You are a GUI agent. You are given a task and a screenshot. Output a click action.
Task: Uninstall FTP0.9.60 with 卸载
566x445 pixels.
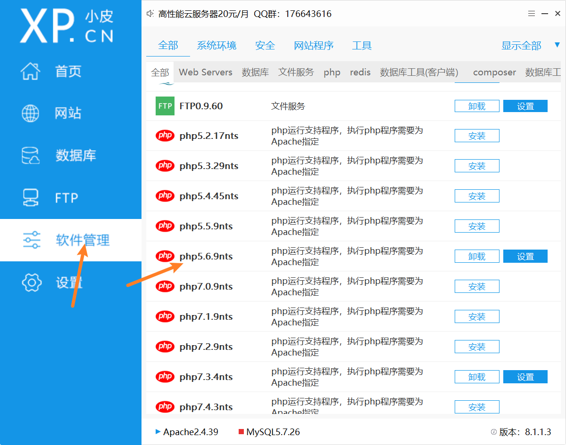pyautogui.click(x=477, y=106)
